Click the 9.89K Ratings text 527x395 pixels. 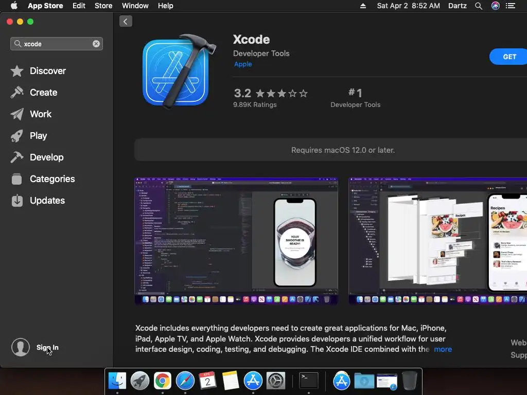tap(255, 105)
